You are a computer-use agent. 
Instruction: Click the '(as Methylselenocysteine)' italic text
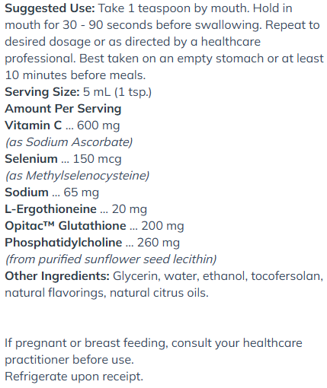pos(78,176)
